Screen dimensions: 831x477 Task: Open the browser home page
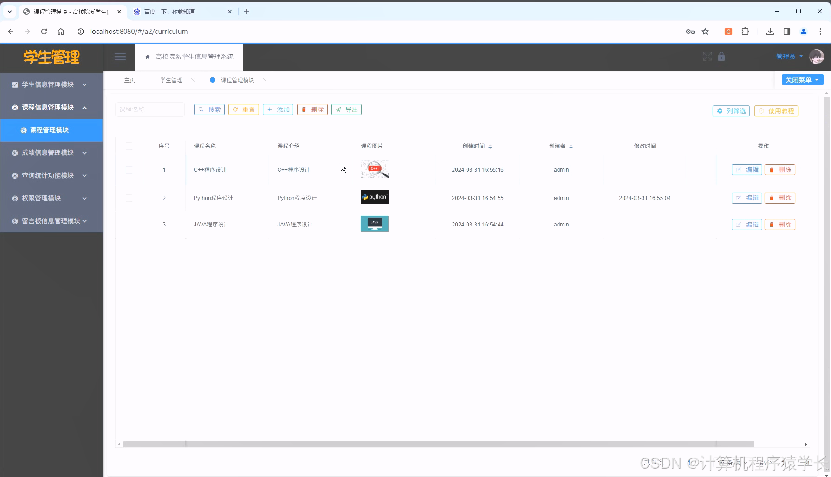click(61, 32)
